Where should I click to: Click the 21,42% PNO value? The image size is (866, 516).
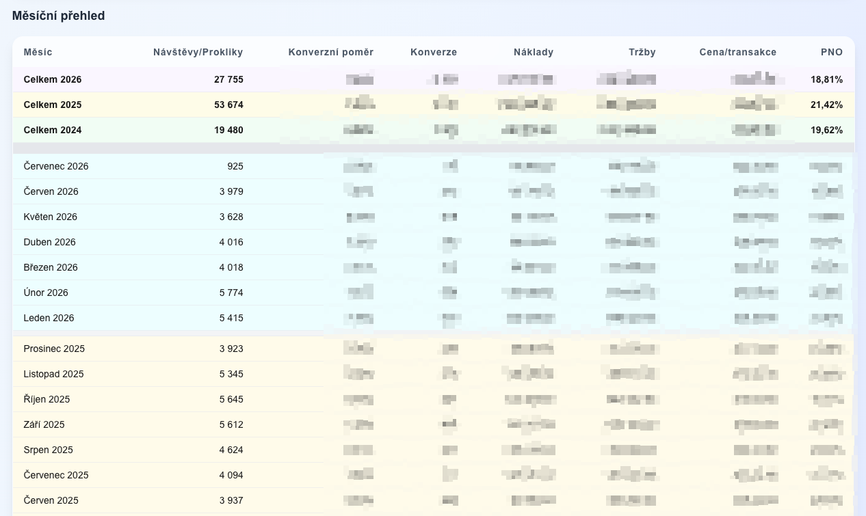tap(827, 105)
